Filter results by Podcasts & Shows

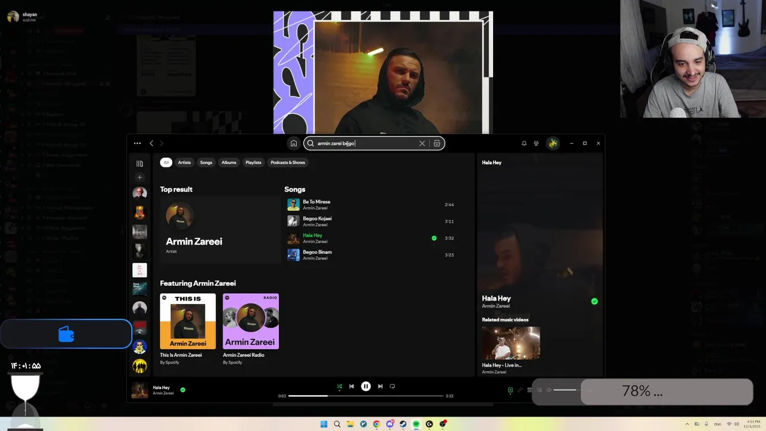click(288, 162)
